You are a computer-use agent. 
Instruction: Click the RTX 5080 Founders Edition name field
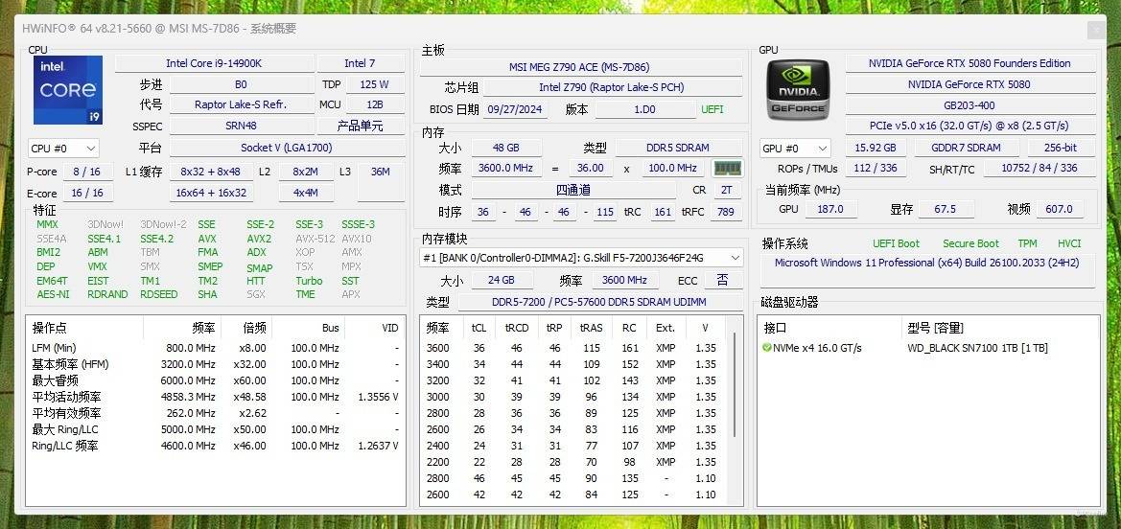969,63
